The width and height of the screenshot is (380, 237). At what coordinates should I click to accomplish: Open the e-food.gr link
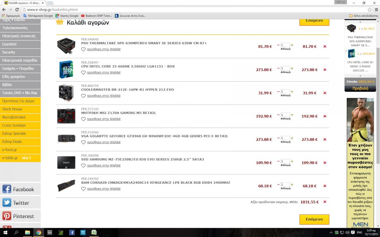(20, 150)
